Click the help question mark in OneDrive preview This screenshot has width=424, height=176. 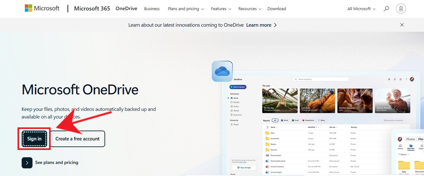pyautogui.click(x=406, y=79)
